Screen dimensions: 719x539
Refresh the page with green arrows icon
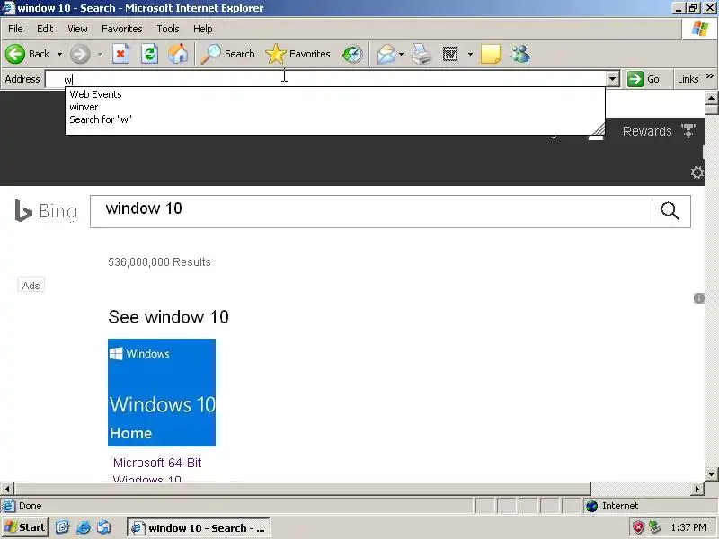click(x=149, y=54)
